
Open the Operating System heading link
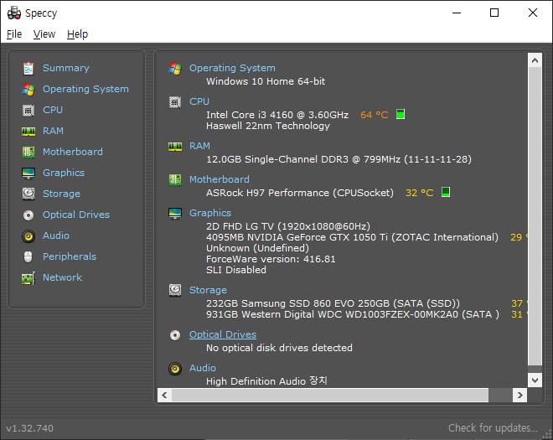[x=232, y=68]
